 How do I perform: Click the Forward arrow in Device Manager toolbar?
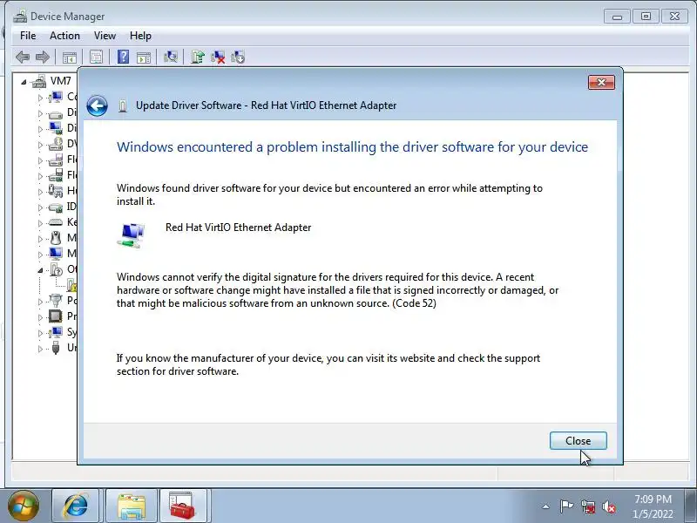[x=42, y=57]
